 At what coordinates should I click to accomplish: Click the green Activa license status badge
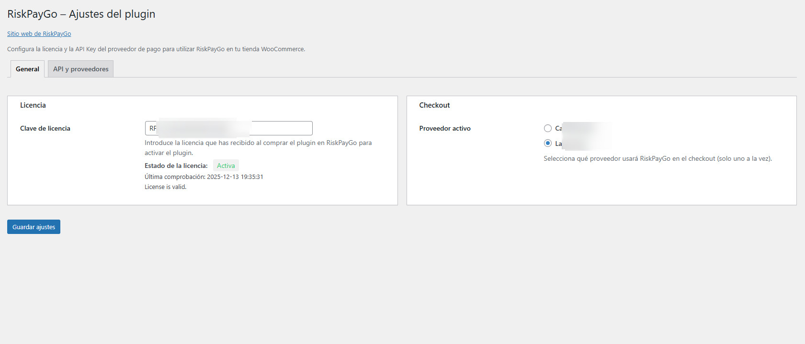click(226, 166)
